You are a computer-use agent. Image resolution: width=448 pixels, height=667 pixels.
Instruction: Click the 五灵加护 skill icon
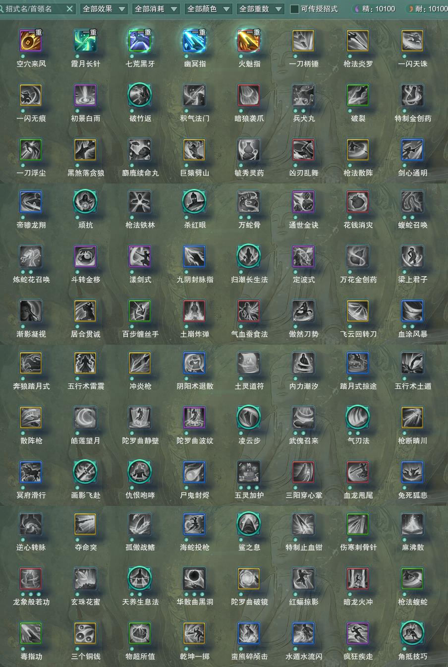pos(249,472)
